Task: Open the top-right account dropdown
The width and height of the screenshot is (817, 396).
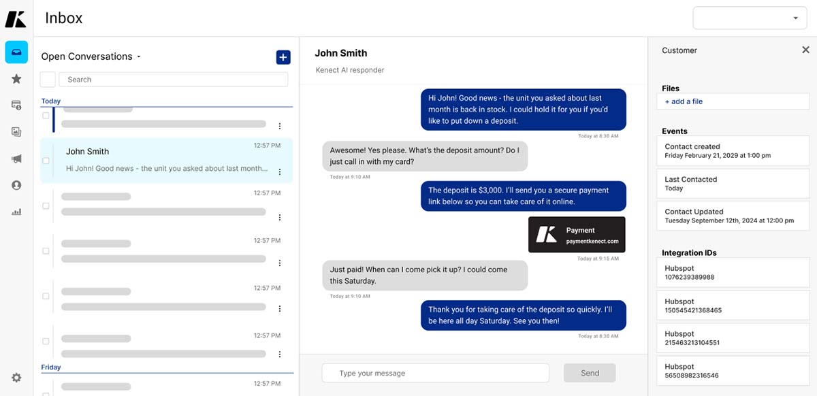Action: (x=749, y=18)
